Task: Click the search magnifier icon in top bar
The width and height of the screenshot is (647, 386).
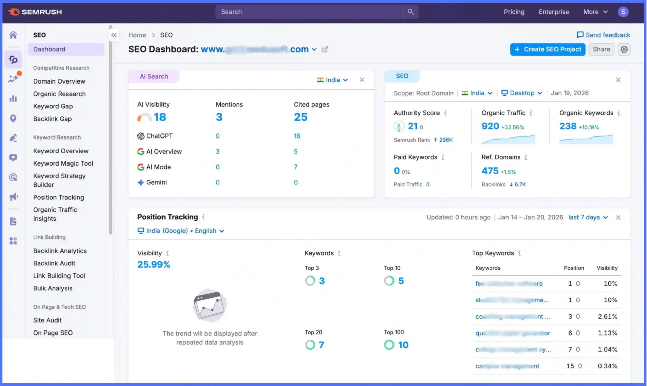Action: [x=410, y=12]
